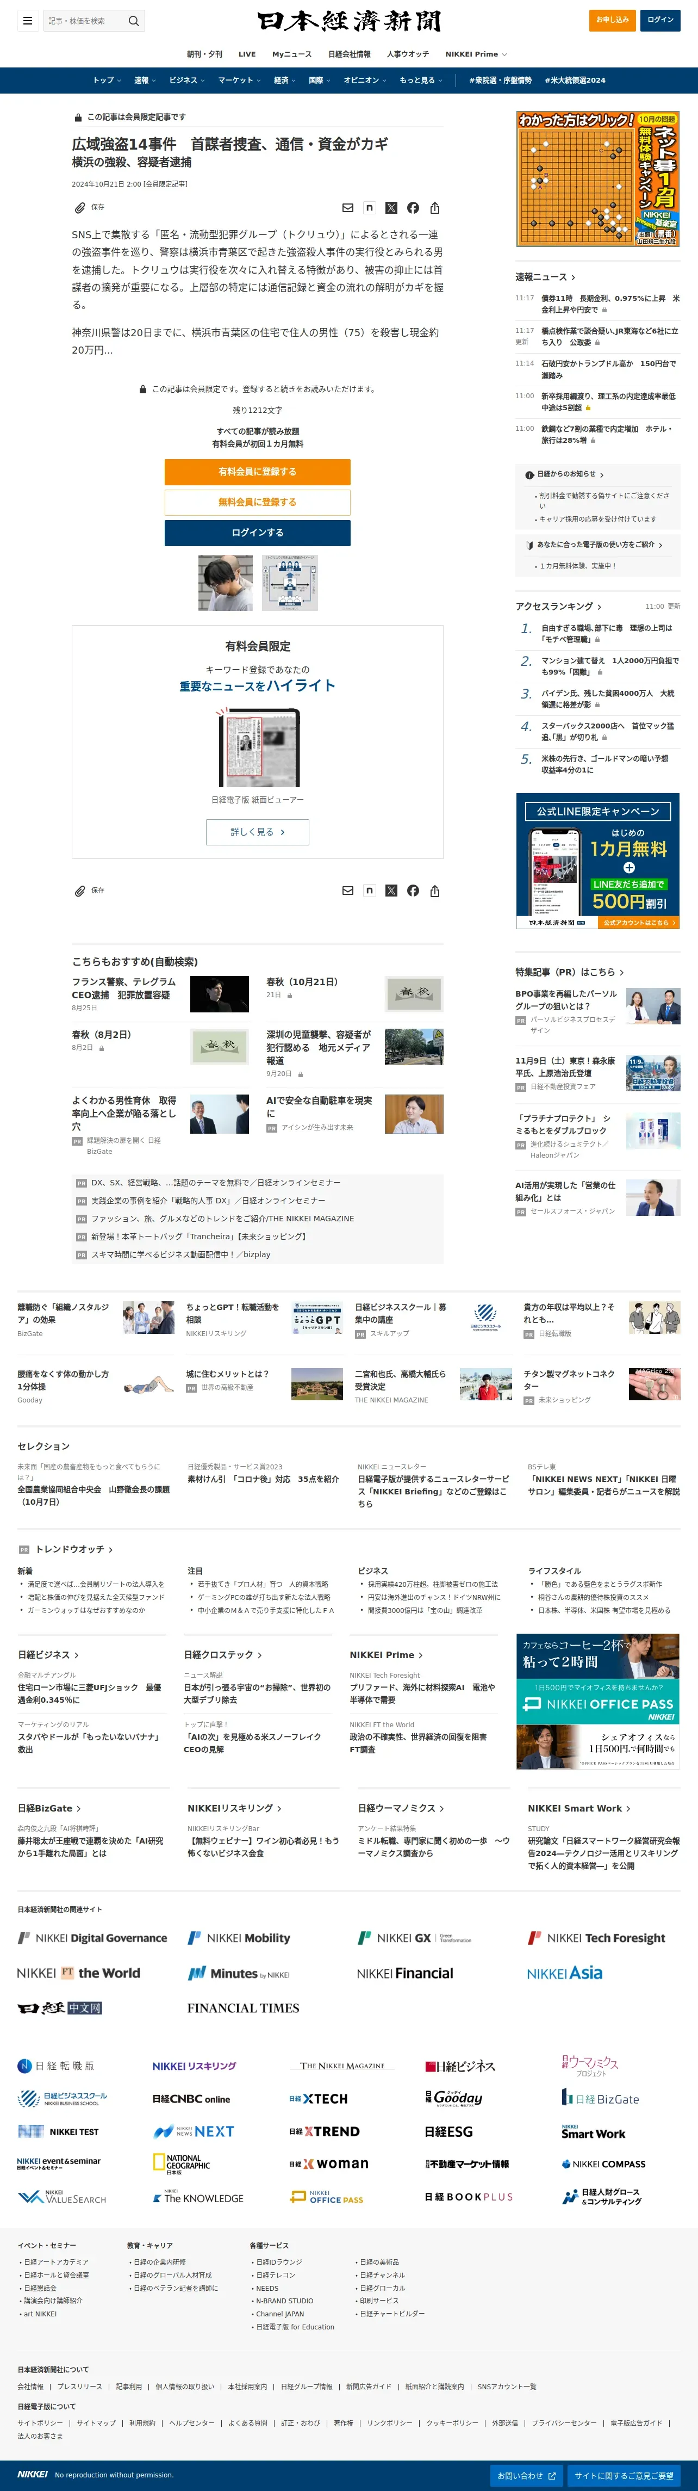Expand the オピニオン navigation dropdown

pos(365,81)
